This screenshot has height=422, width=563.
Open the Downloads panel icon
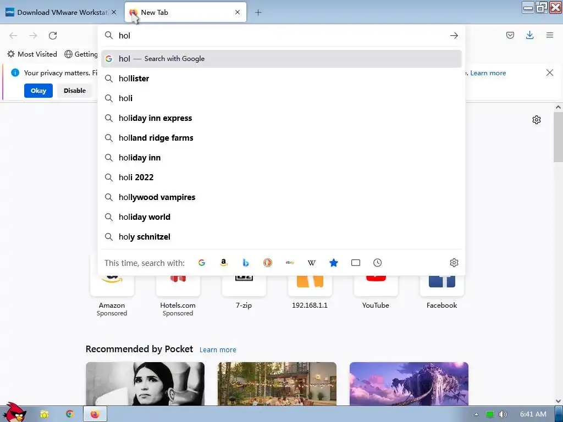click(x=529, y=35)
